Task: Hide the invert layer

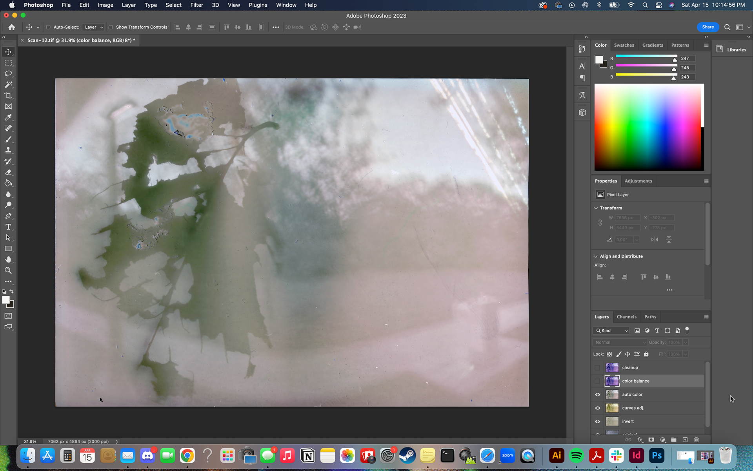Action: pyautogui.click(x=597, y=421)
